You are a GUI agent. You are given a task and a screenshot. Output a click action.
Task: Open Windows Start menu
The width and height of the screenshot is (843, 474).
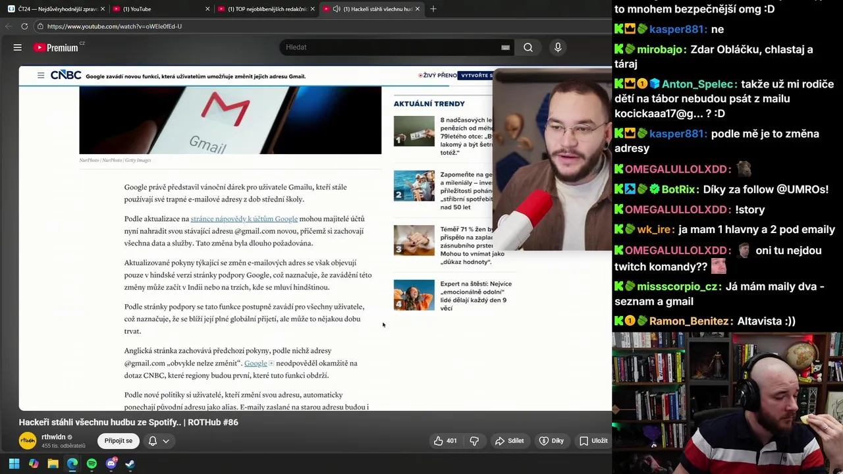tap(14, 464)
